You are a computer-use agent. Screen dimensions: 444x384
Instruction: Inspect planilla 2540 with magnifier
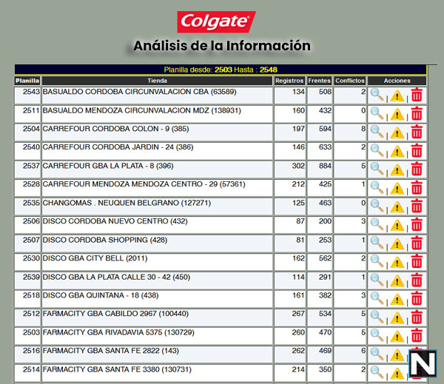377,150
